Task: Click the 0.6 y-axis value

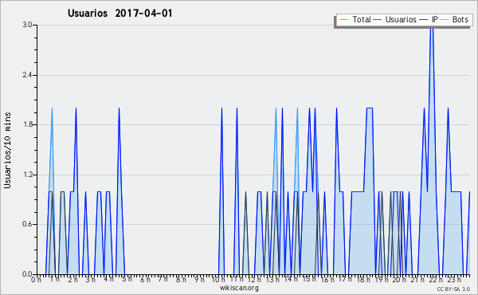Action: click(x=27, y=224)
